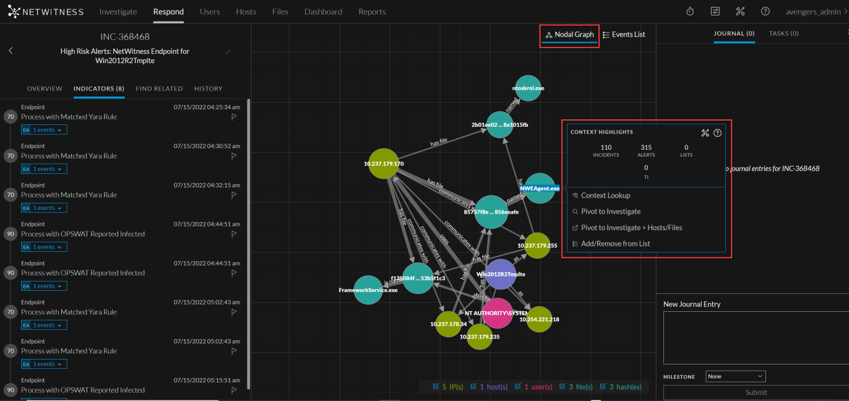
Task: Toggle the 3 hash(es) filter checkbox
Action: (x=603, y=387)
